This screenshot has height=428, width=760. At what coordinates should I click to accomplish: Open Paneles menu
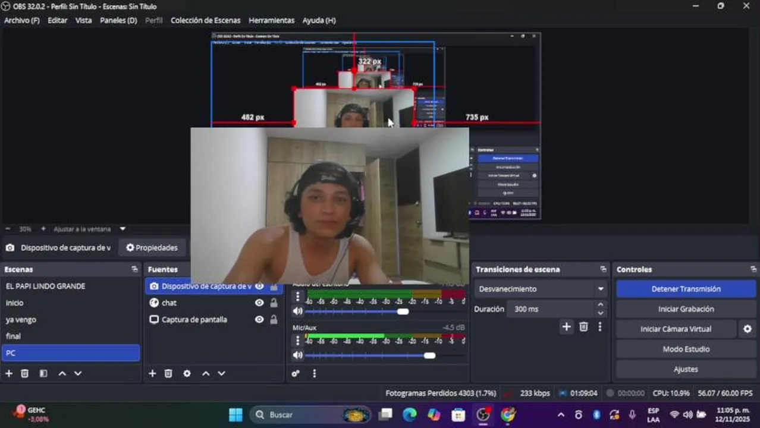pos(118,20)
